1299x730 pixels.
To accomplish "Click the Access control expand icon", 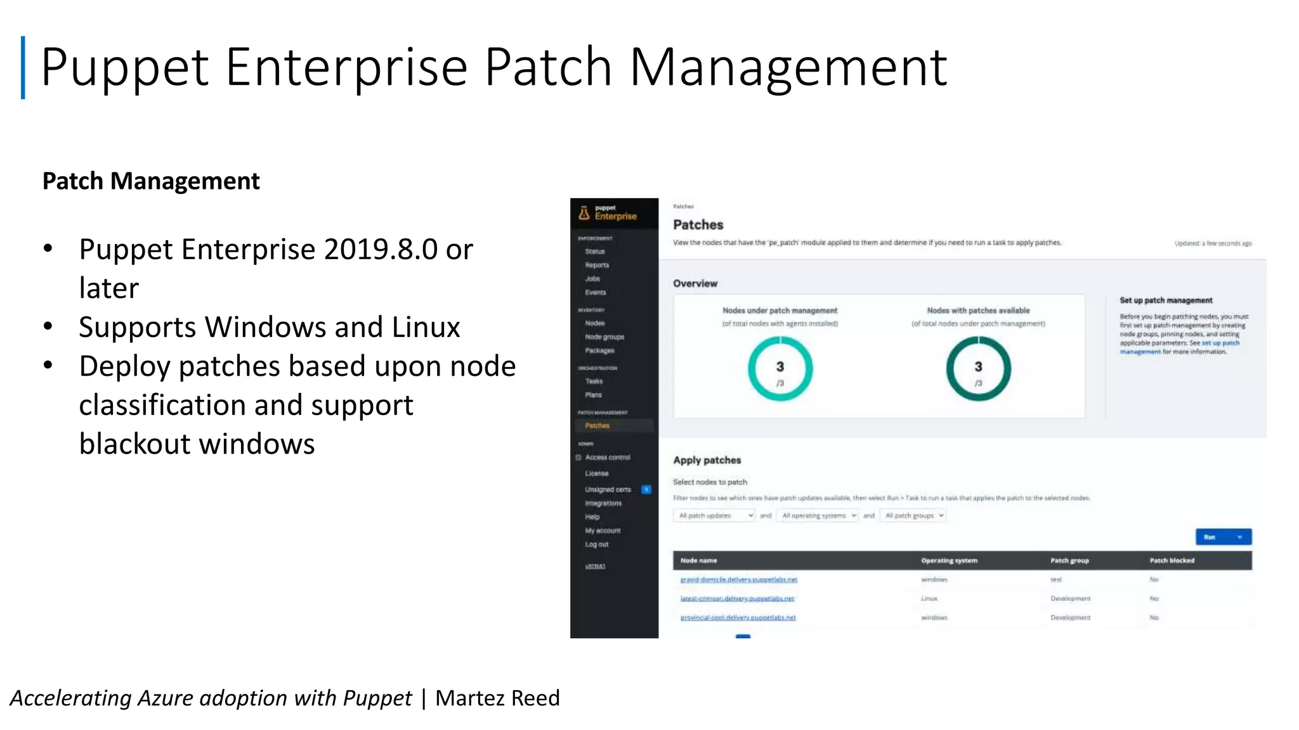I will pos(578,458).
